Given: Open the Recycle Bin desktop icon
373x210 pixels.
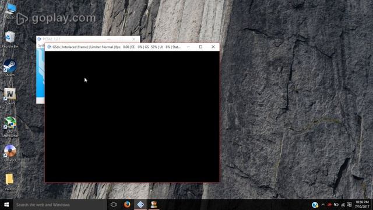Looking at the screenshot, I should click(10, 39).
